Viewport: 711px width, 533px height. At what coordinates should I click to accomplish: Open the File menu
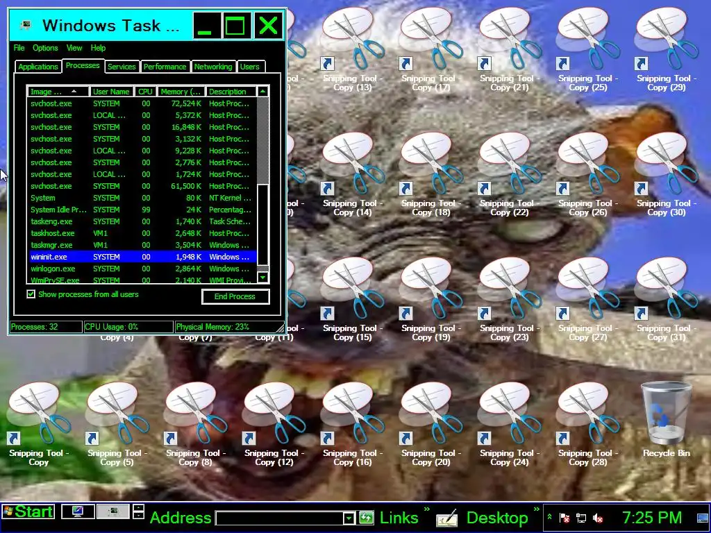tap(19, 48)
